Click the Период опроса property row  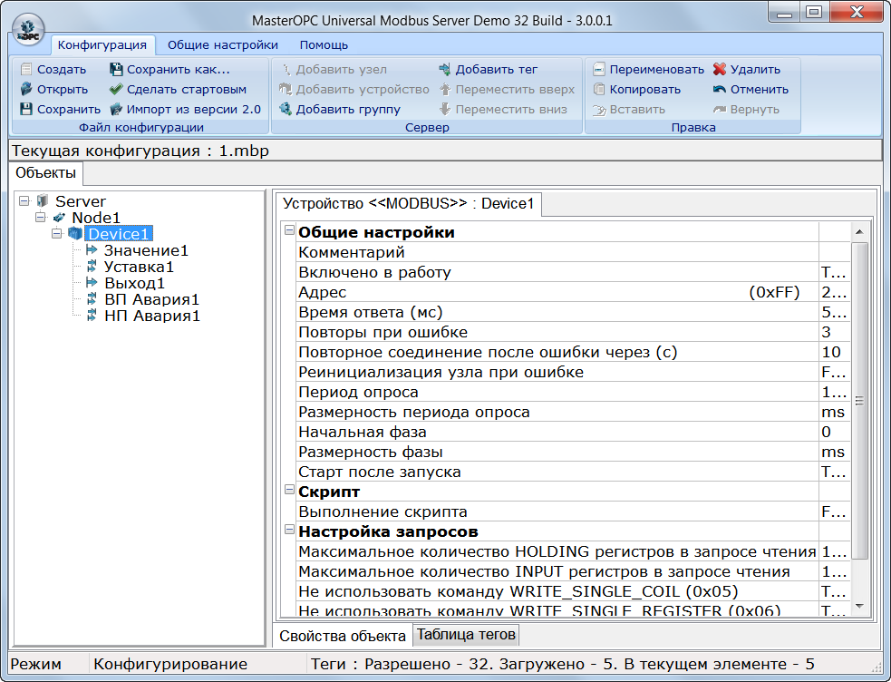[x=573, y=392]
